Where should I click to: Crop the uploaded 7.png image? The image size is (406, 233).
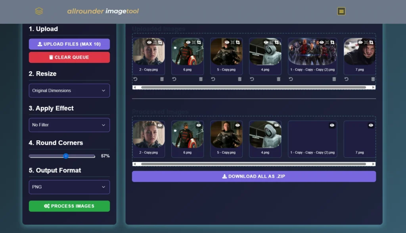[371, 42]
